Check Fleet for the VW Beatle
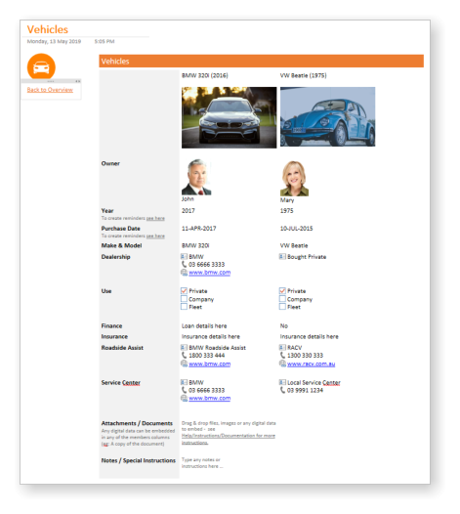460x514 pixels. click(282, 307)
